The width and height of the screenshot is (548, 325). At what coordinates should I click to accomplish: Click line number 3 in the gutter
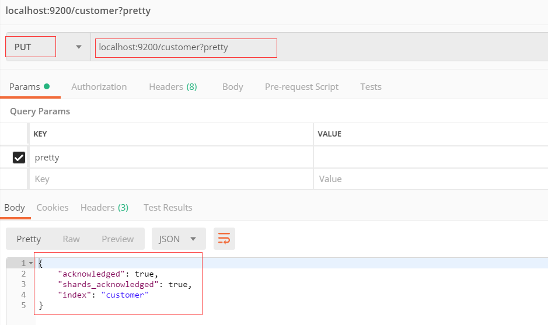tap(23, 284)
